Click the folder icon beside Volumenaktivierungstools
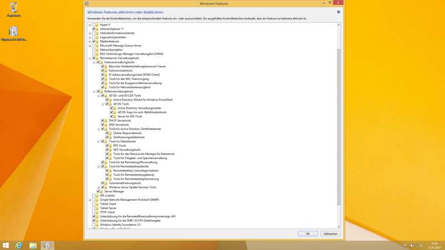 click(106, 183)
